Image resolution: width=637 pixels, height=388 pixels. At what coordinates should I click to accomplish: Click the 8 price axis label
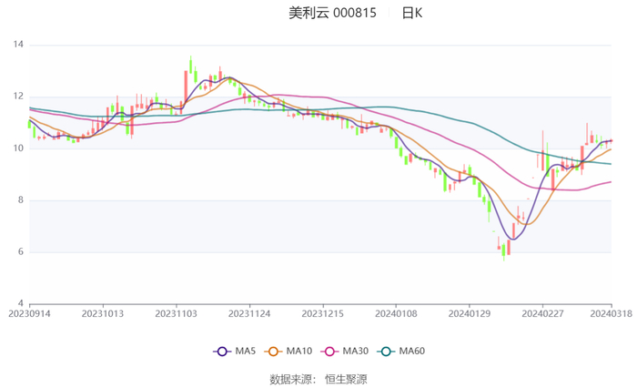pyautogui.click(x=21, y=200)
